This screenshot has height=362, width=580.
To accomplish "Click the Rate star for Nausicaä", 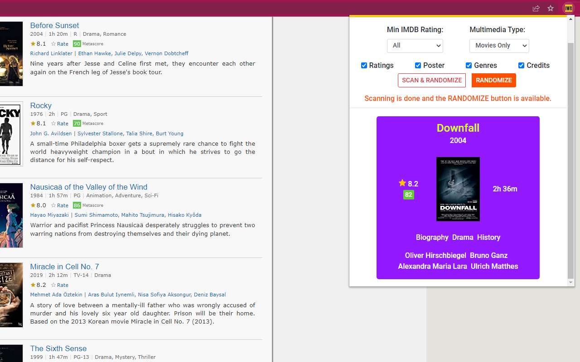I will coord(60,205).
